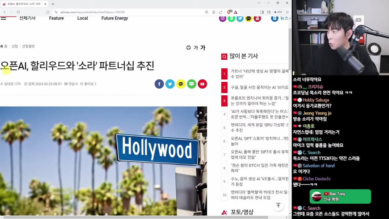Click the Hollywood street sign photo

(103, 161)
